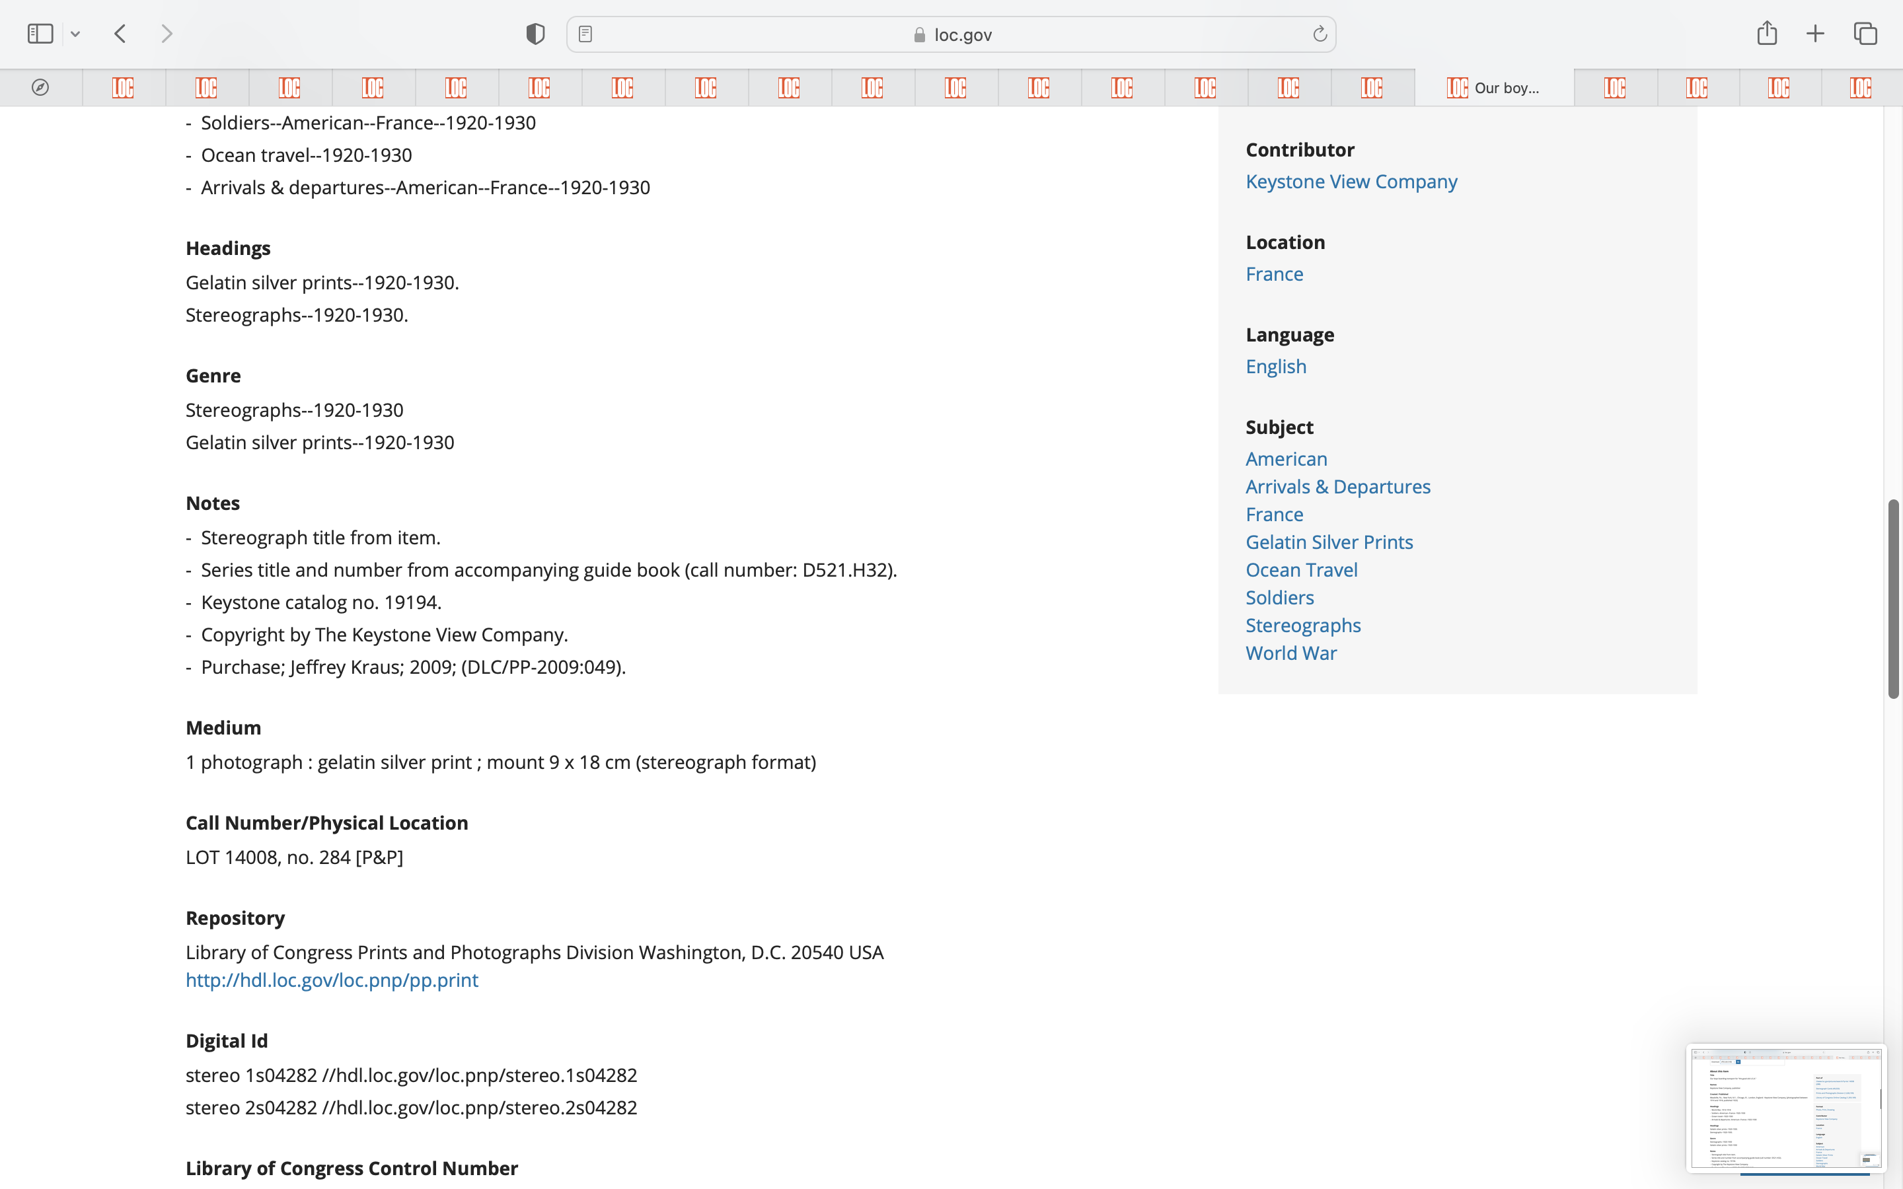Show the tab overview
Image resolution: width=1903 pixels, height=1189 pixels.
pos(1865,34)
